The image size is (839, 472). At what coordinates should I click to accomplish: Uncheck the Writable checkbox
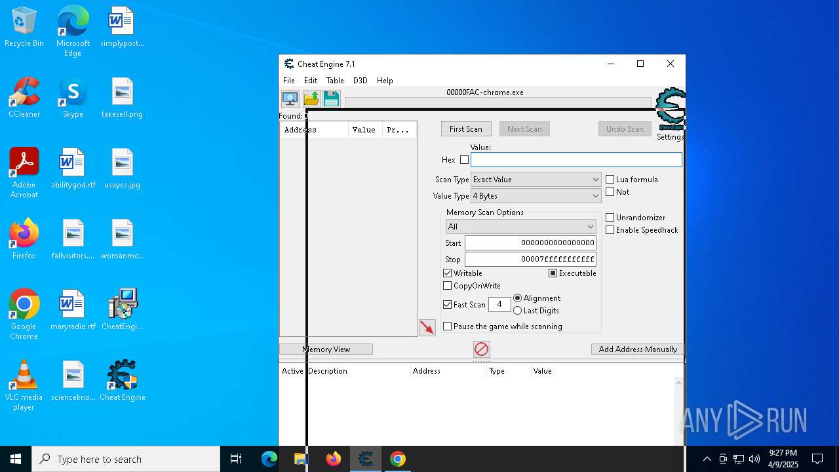(x=448, y=273)
